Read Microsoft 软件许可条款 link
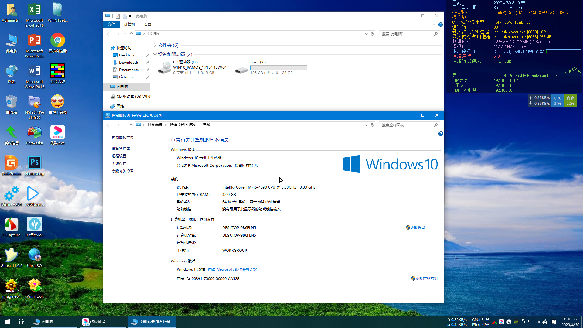Screen dimensions: 583x328 point(232,269)
